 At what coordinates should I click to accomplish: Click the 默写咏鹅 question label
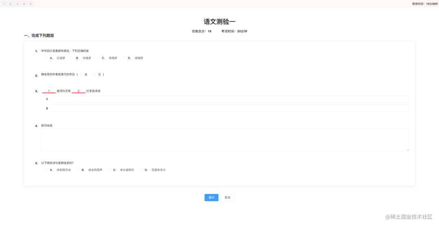click(x=47, y=126)
